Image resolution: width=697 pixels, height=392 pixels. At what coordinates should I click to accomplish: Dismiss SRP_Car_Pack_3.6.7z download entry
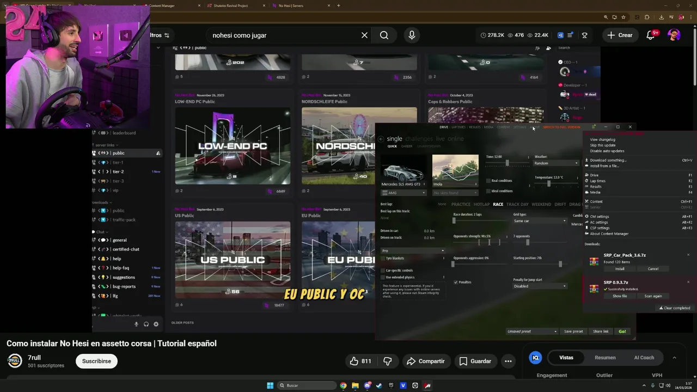point(688,255)
